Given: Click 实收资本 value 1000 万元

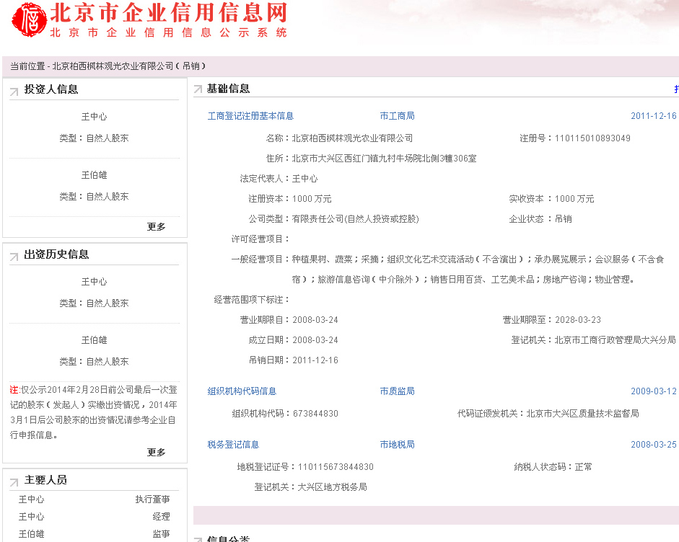Looking at the screenshot, I should (574, 199).
